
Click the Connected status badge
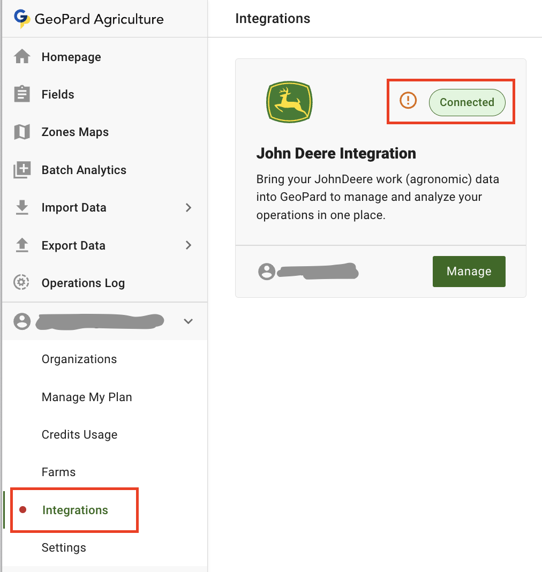click(467, 102)
